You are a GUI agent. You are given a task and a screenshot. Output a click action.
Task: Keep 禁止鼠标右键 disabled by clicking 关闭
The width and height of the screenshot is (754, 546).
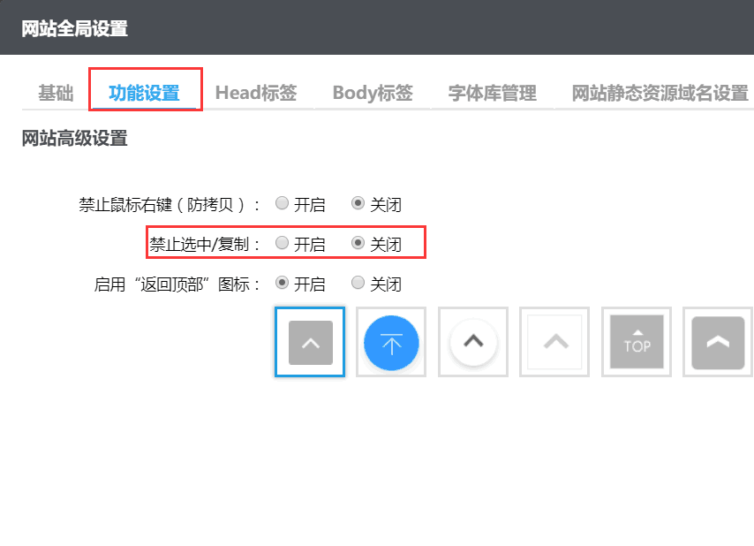click(357, 204)
